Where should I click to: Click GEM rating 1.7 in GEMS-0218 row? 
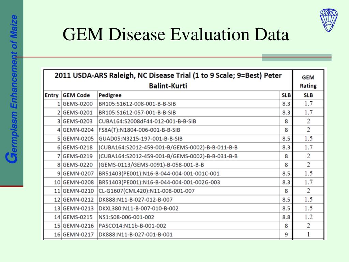308,147
